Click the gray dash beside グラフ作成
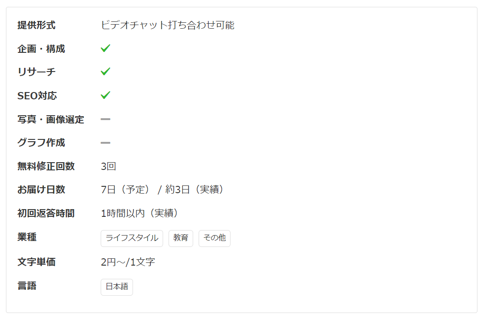 click(105, 143)
